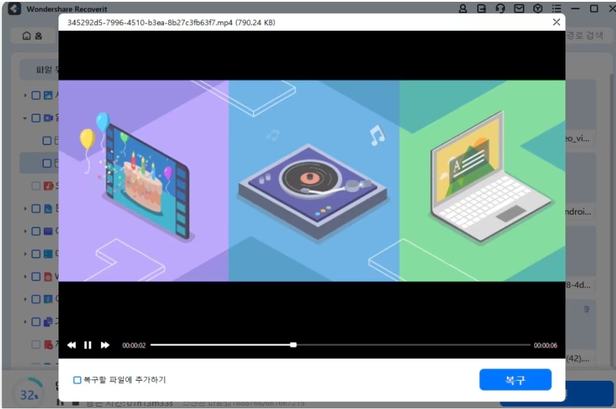
Task: Open the headset support icon
Action: (500, 8)
